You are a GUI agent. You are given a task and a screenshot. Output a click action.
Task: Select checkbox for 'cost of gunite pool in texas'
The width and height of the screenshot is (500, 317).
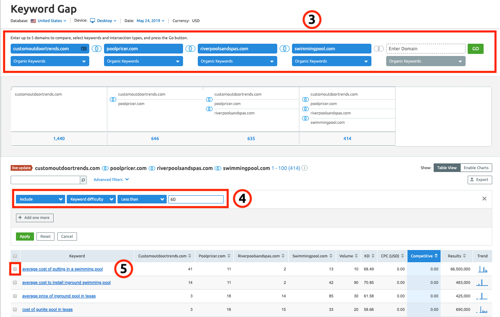(x=15, y=309)
